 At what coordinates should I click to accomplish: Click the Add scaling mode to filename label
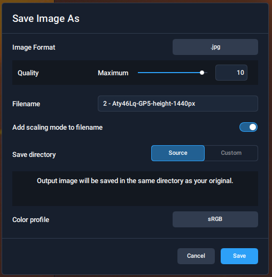[57, 128]
